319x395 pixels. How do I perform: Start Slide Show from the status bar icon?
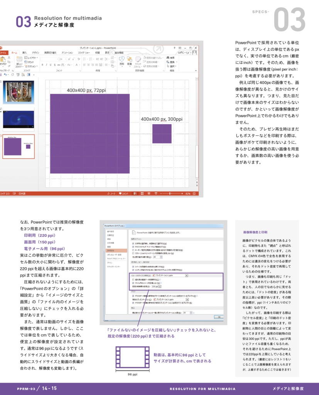pyautogui.click(x=156, y=194)
